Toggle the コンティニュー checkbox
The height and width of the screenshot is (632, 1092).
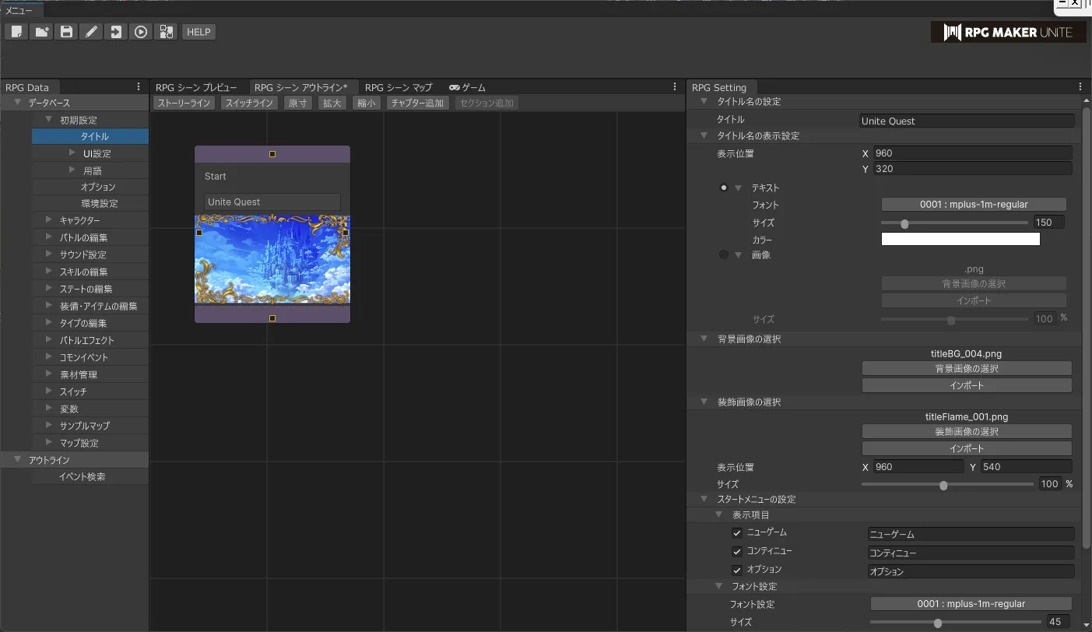tap(737, 552)
